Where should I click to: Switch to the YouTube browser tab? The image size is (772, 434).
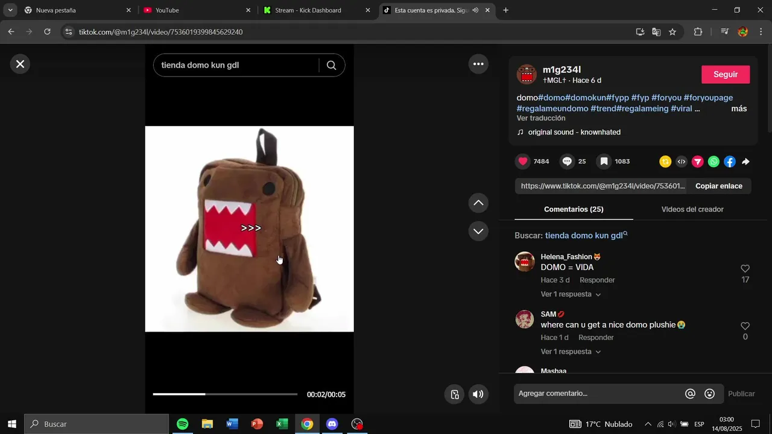point(197,10)
